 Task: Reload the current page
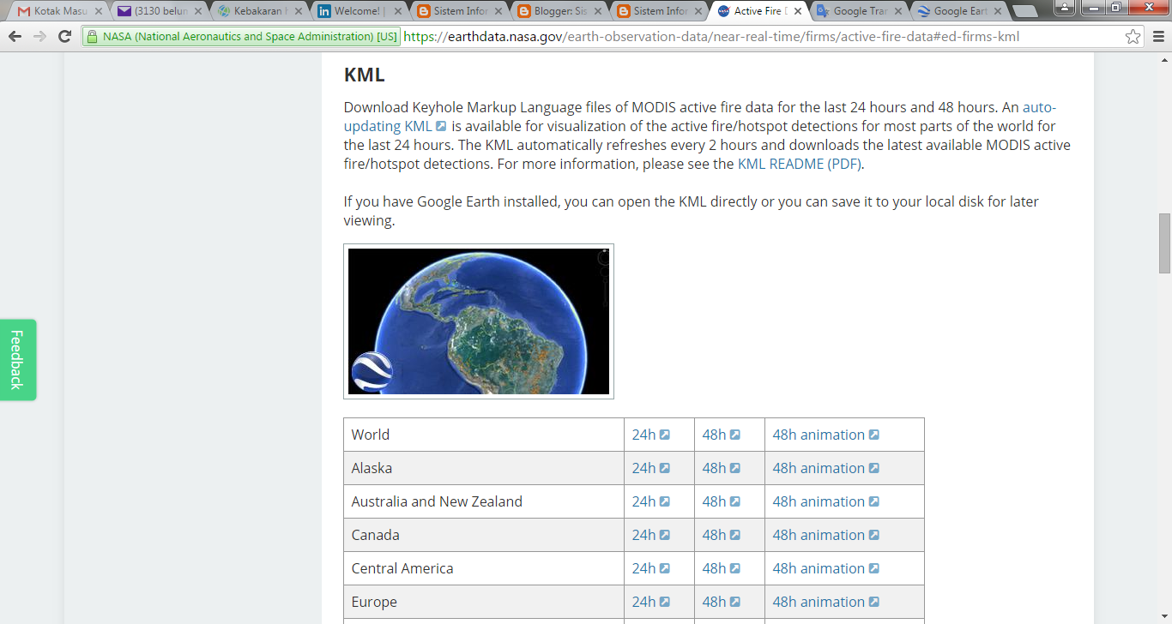[64, 37]
